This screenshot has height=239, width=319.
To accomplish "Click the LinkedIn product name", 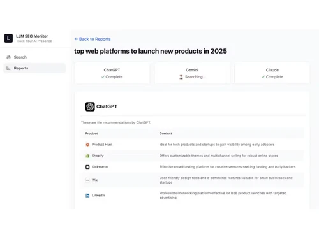I will pyautogui.click(x=98, y=196).
